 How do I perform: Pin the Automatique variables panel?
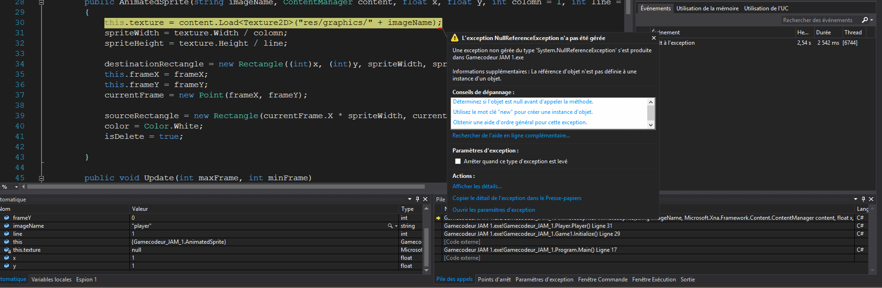pos(417,199)
